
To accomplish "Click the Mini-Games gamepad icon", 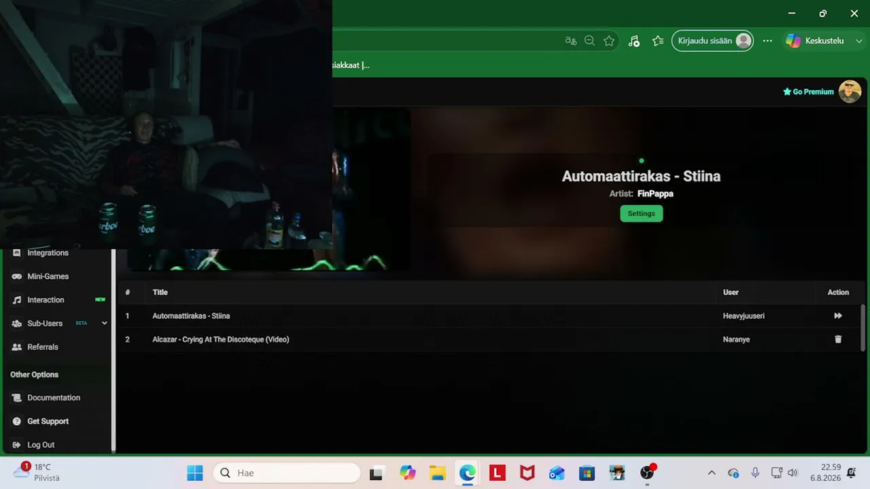I will (x=17, y=276).
